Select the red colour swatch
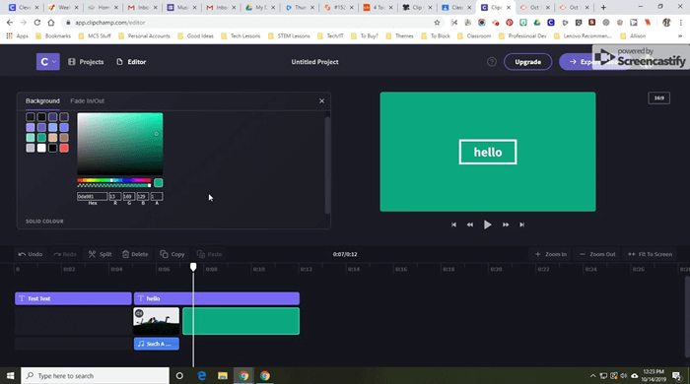Screen dimensions: 690x384 (64, 148)
